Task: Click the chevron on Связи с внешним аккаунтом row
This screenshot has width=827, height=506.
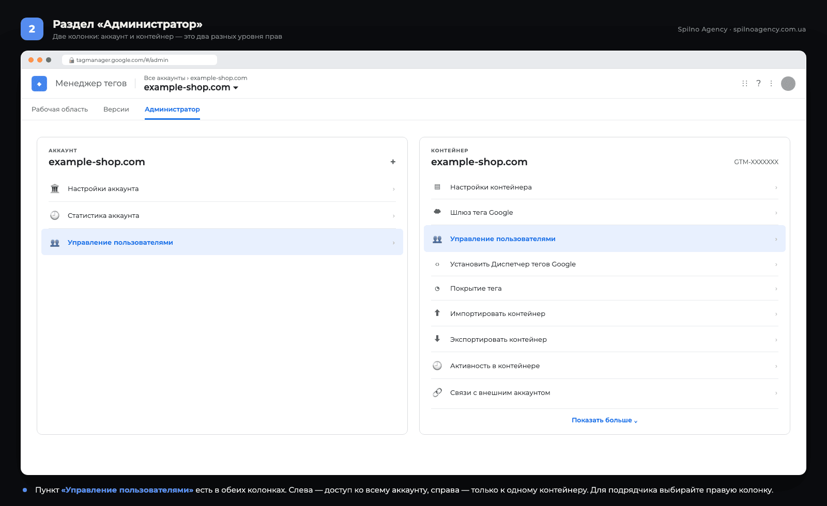Action: [776, 393]
